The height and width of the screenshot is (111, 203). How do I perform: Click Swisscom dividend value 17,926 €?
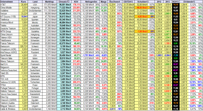point(184,46)
